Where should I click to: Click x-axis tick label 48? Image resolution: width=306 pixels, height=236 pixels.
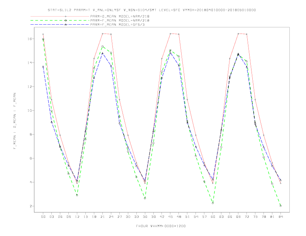179,217
